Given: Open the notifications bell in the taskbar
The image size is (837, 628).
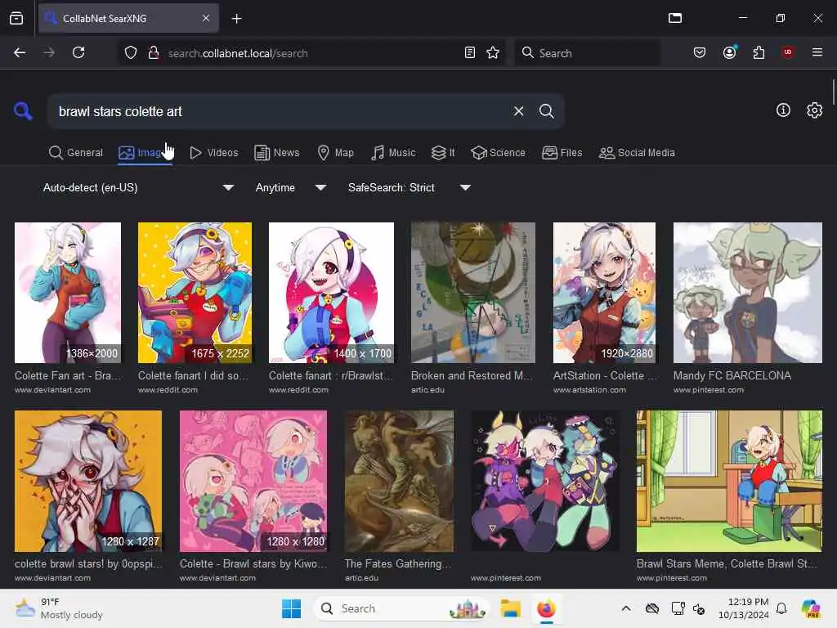Looking at the screenshot, I should click(781, 608).
